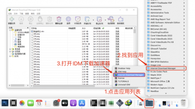Viewport: 195px width, 109px height.
Task: Choose Uninstall IDM in the submenu
Action: coord(129,85)
